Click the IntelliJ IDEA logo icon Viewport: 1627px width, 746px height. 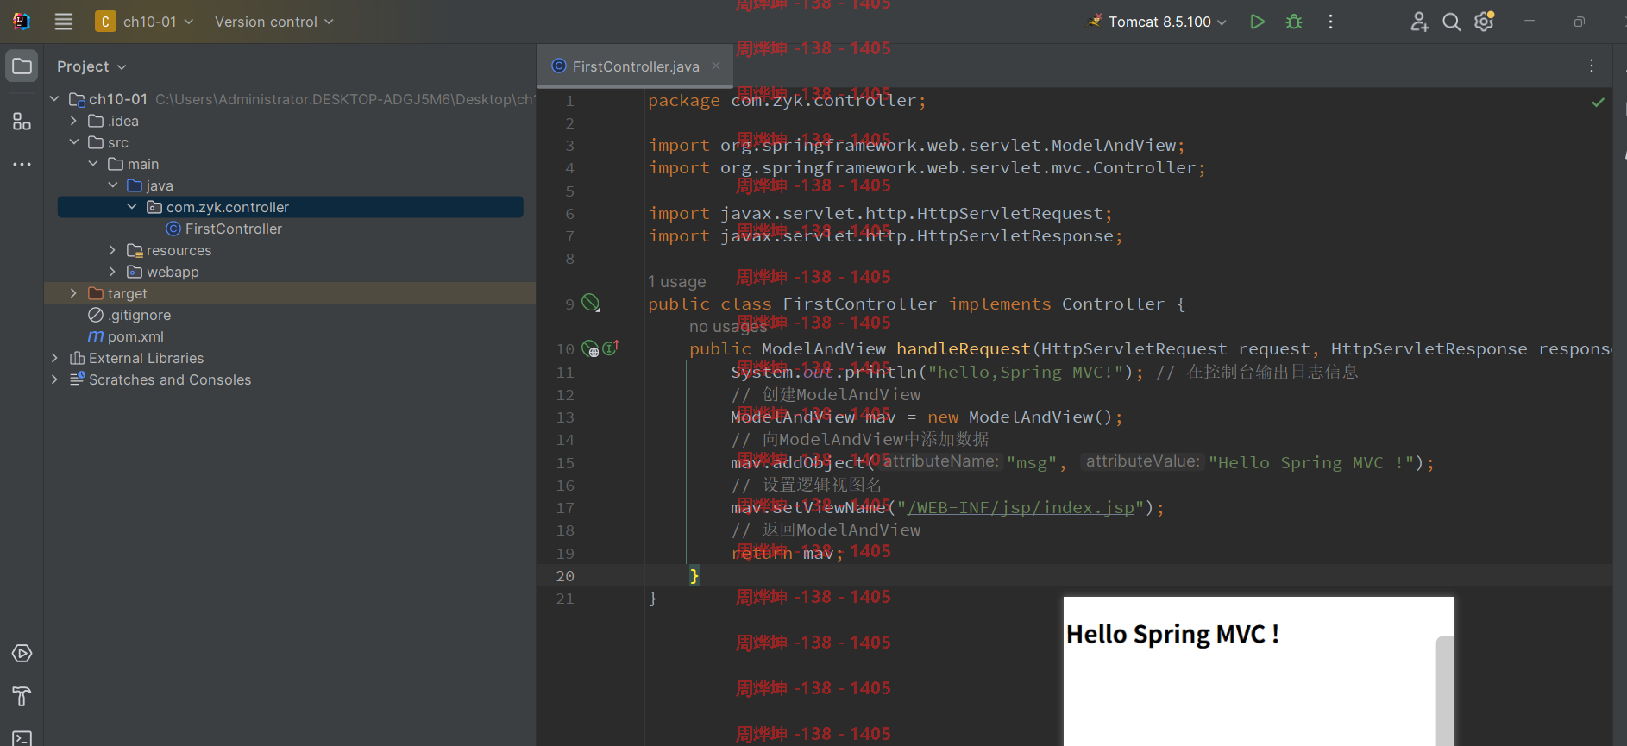(x=22, y=22)
